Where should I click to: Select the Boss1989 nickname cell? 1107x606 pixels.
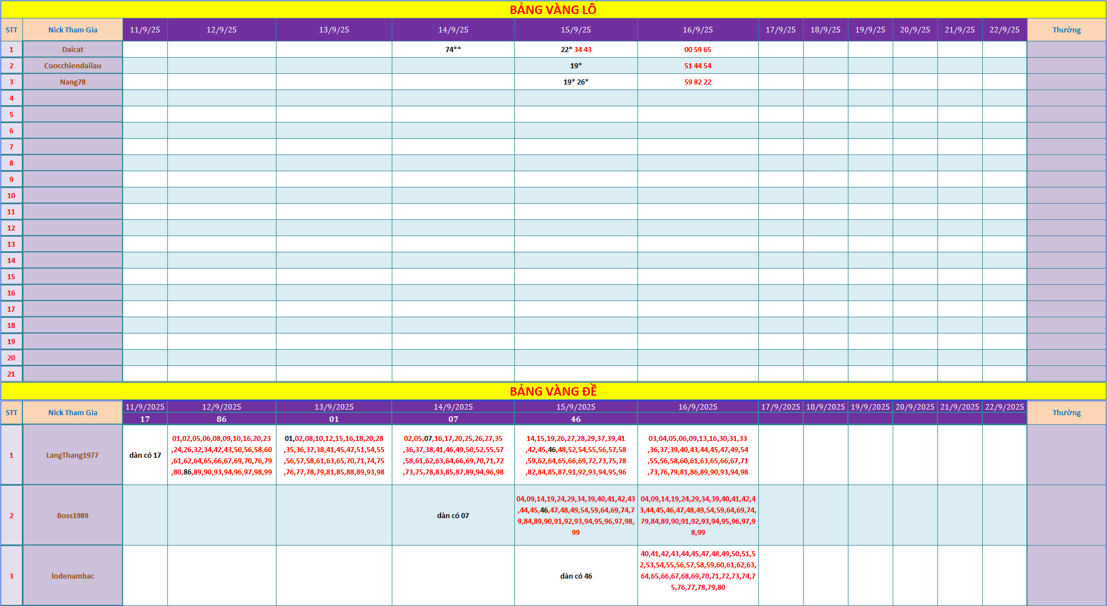pos(73,515)
